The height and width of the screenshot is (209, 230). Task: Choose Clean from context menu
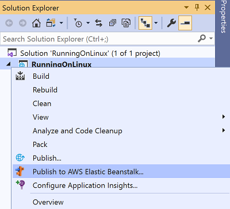(x=121, y=103)
